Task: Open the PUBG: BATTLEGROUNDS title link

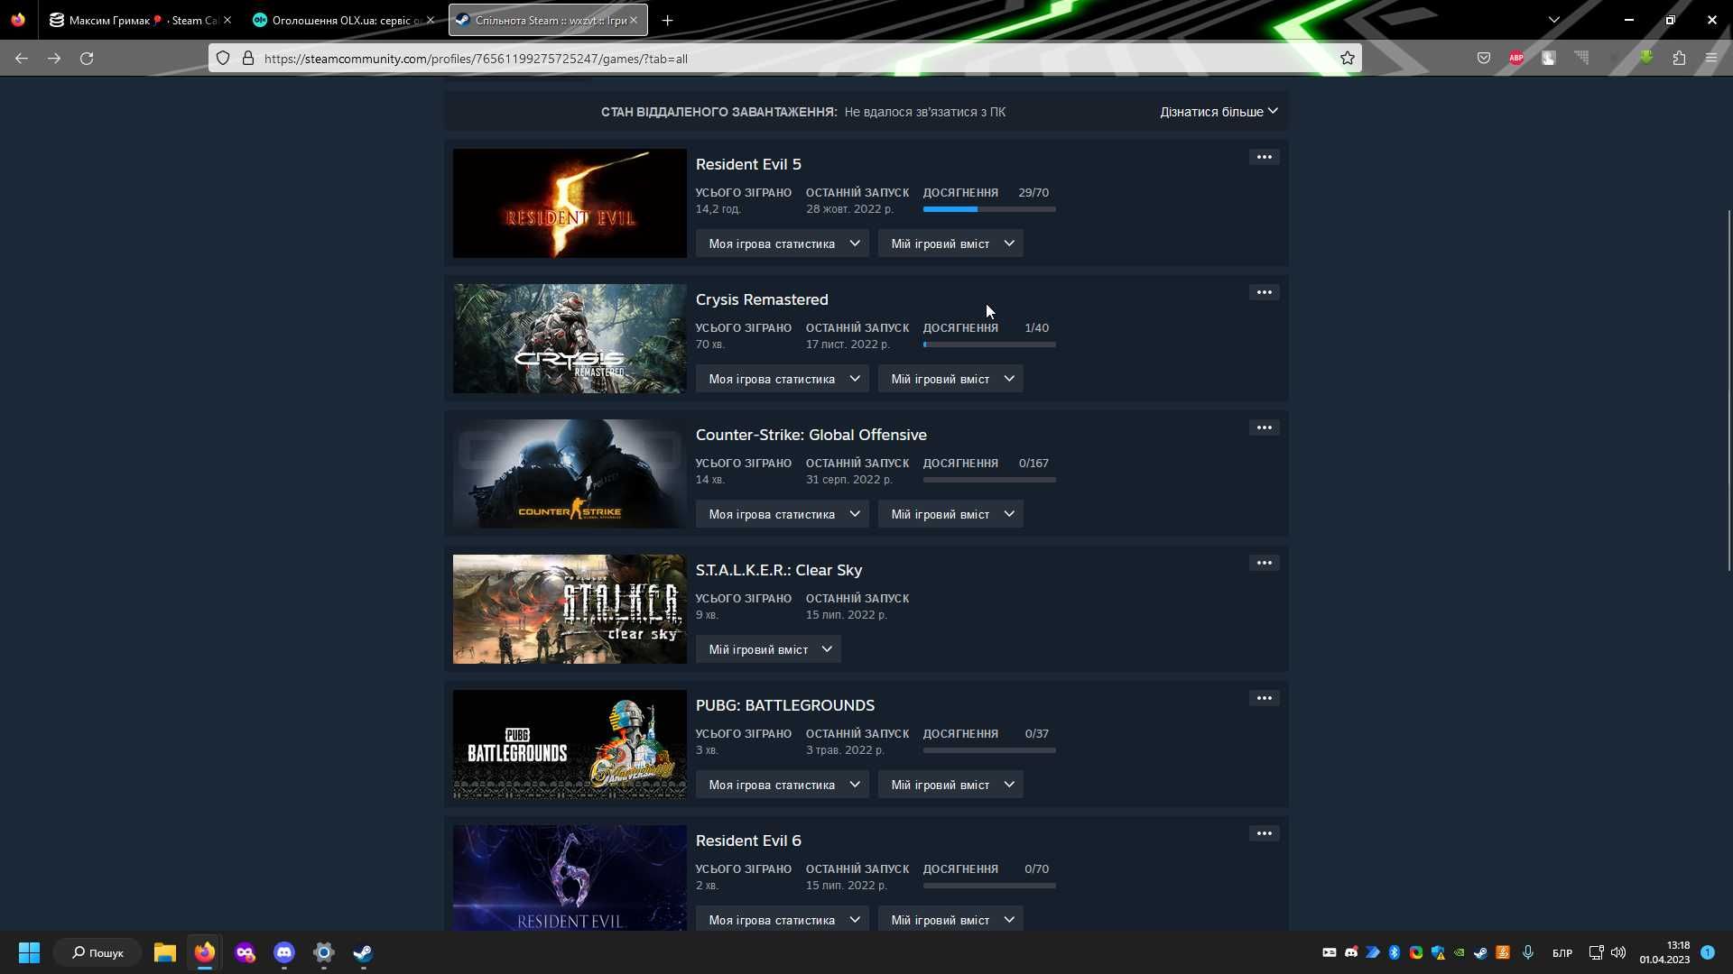Action: [x=785, y=705]
